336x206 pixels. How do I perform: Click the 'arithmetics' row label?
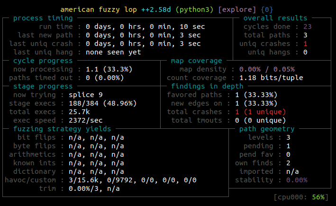(x=32, y=154)
